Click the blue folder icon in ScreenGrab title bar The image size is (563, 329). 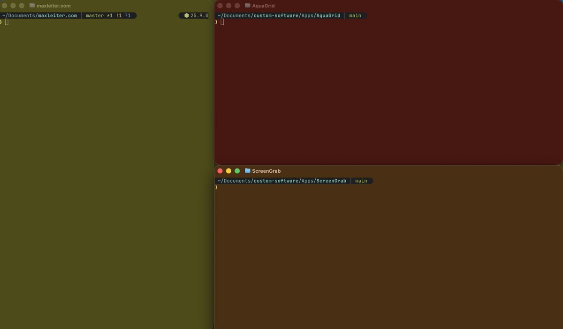(x=248, y=171)
